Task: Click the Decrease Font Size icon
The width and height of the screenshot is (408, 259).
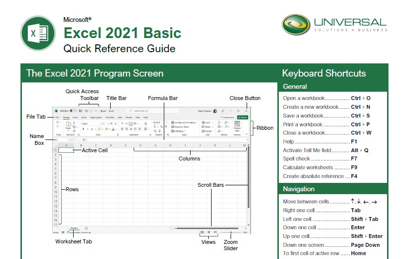Action: coord(116,123)
